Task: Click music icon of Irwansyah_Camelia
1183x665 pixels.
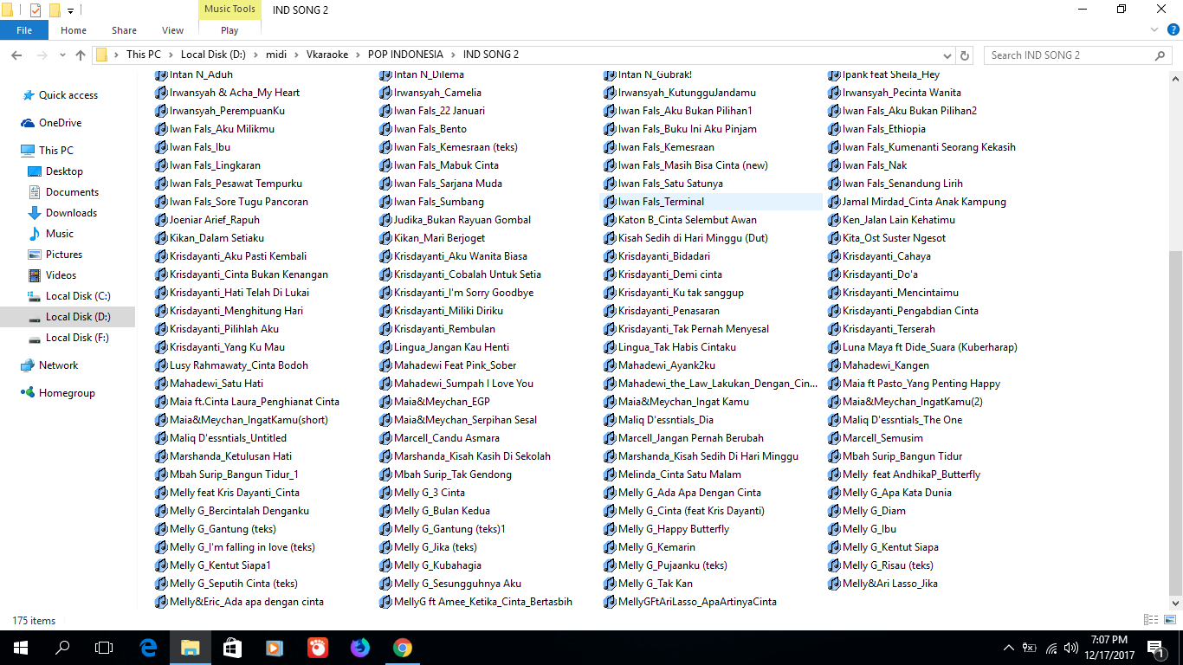Action: tap(385, 93)
